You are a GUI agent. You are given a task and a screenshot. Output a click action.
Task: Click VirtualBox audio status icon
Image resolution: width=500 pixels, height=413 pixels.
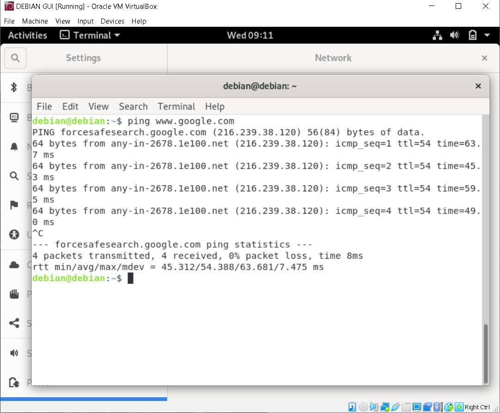coord(374,407)
